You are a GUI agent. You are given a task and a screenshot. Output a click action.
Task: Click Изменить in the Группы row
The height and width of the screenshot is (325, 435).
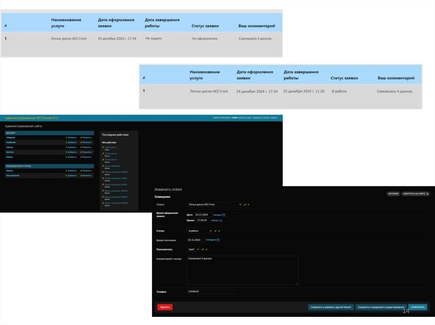[86, 171]
